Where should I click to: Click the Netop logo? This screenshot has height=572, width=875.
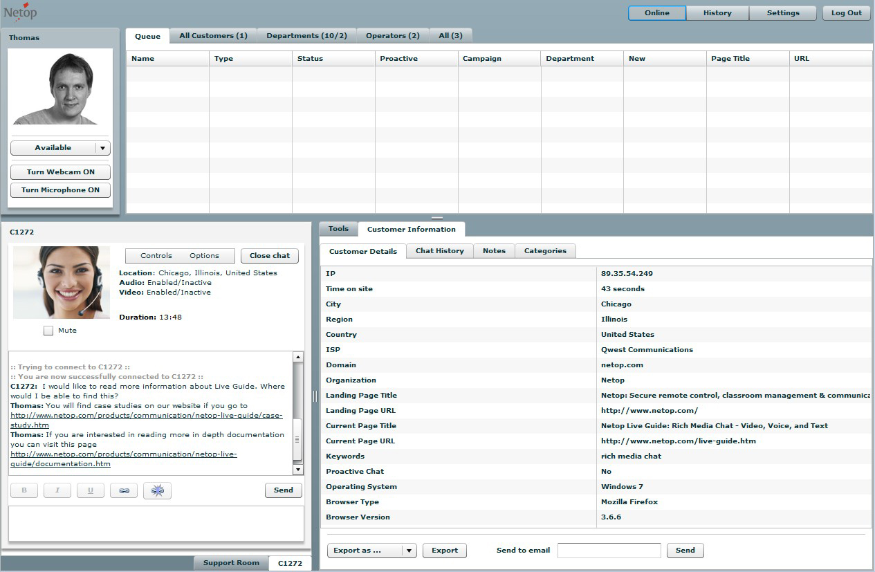(21, 12)
